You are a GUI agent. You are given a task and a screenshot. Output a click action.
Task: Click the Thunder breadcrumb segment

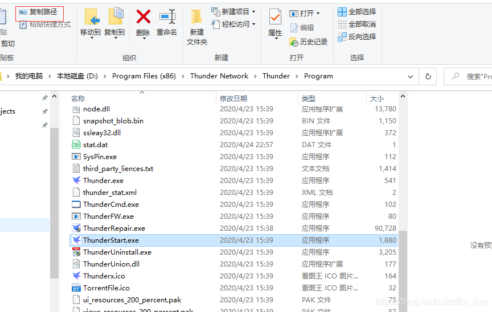[276, 76]
